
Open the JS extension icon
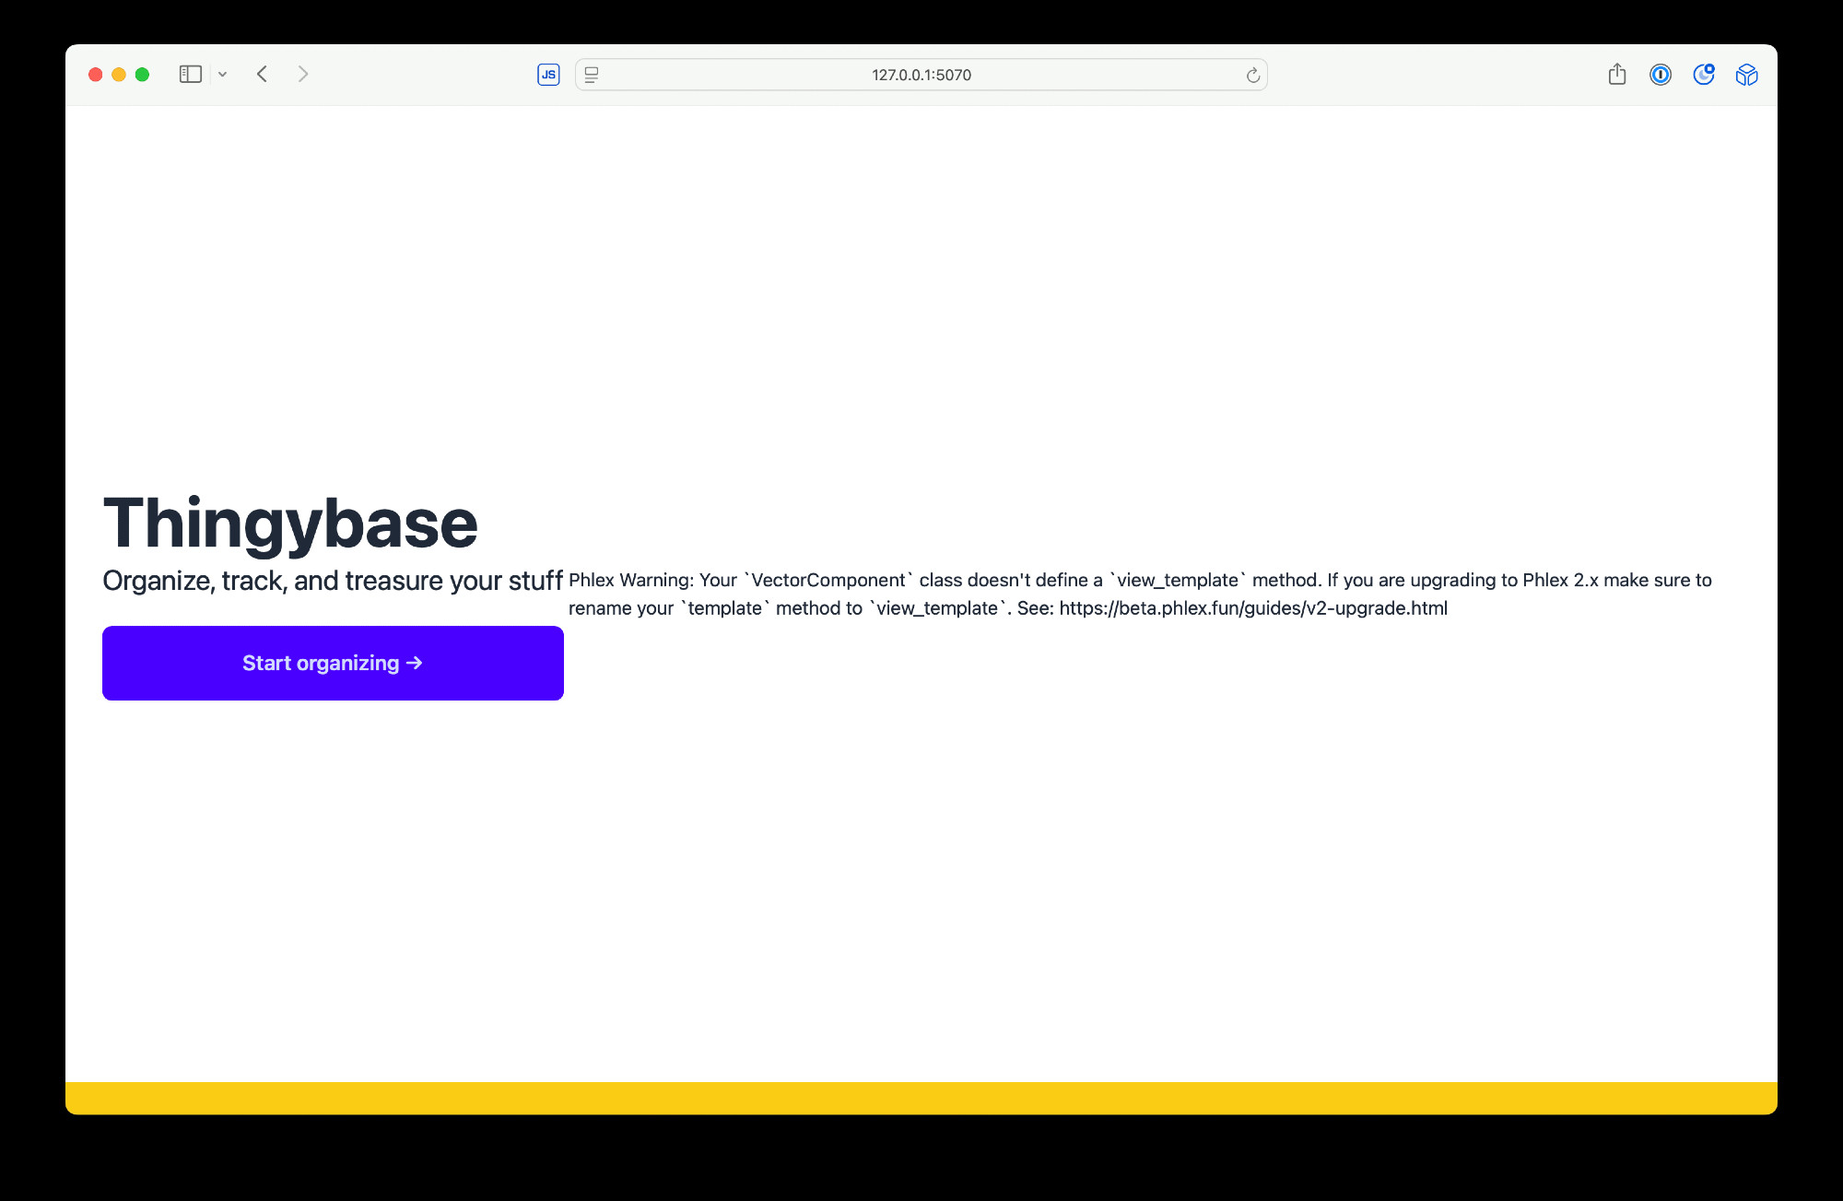(x=548, y=75)
